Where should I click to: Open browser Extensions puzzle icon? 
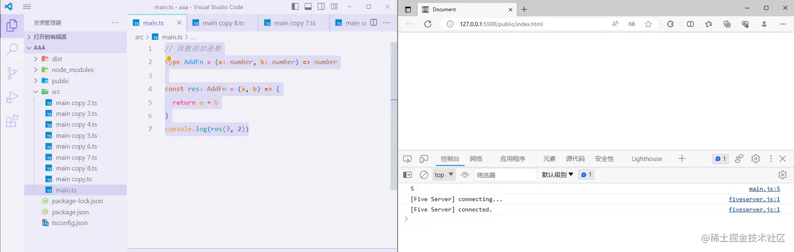click(671, 24)
